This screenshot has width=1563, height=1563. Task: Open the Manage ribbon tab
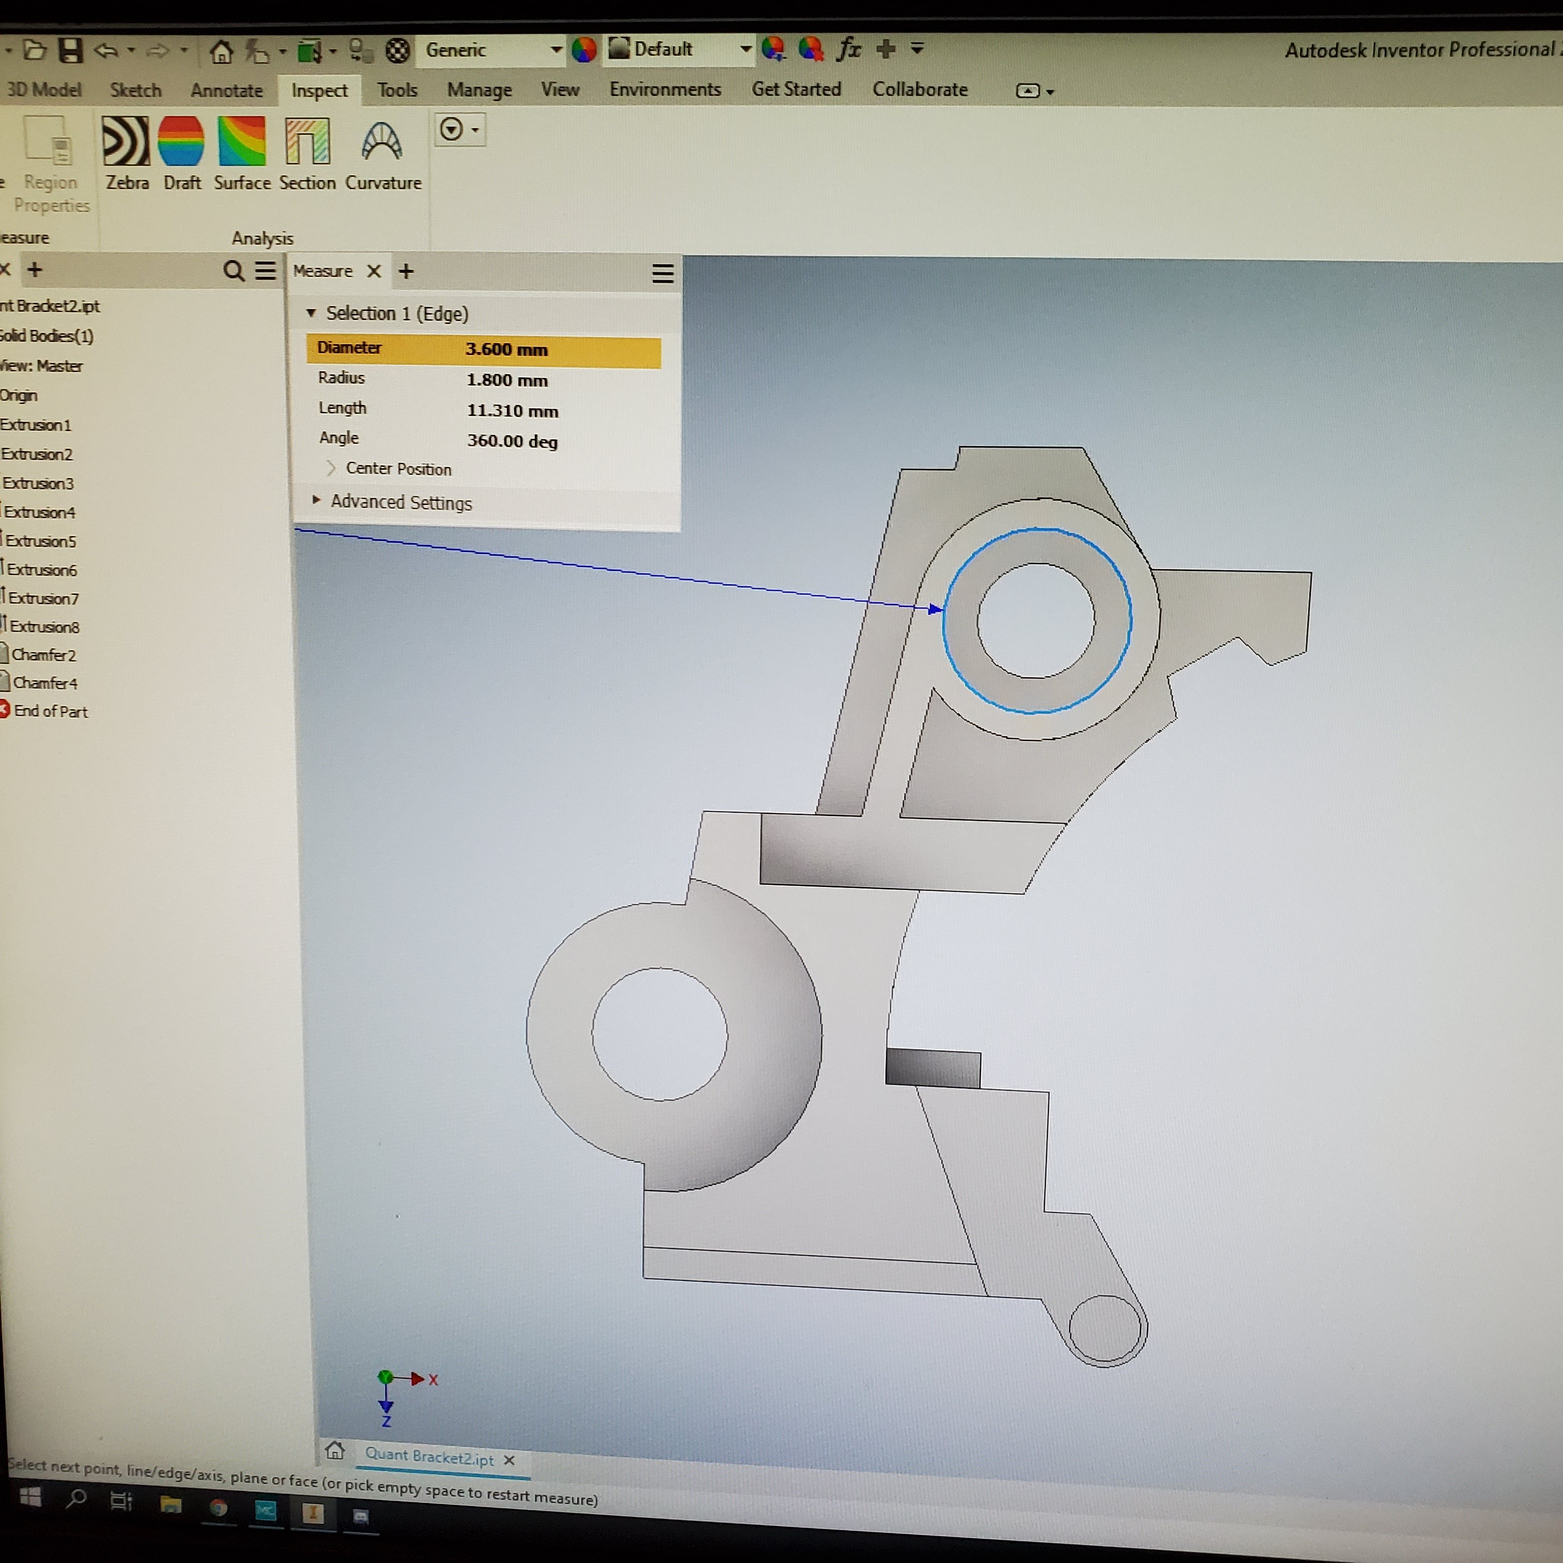[x=480, y=90]
